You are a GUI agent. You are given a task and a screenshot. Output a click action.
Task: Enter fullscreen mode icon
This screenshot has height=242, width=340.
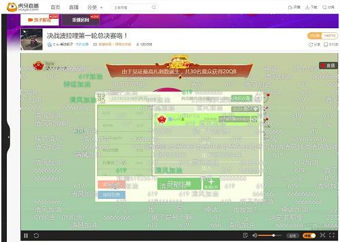[x=332, y=235]
